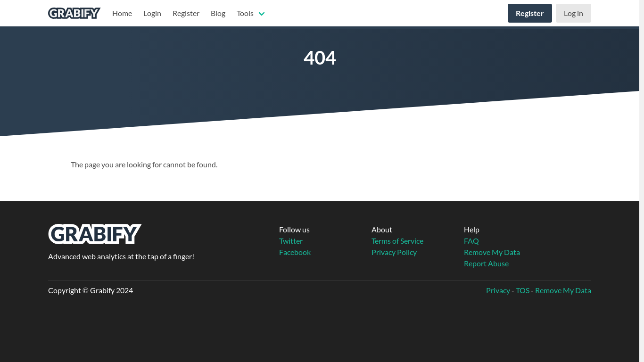Screen dimensions: 644x362
Task: Open the Blog nav item
Action: (x=218, y=13)
